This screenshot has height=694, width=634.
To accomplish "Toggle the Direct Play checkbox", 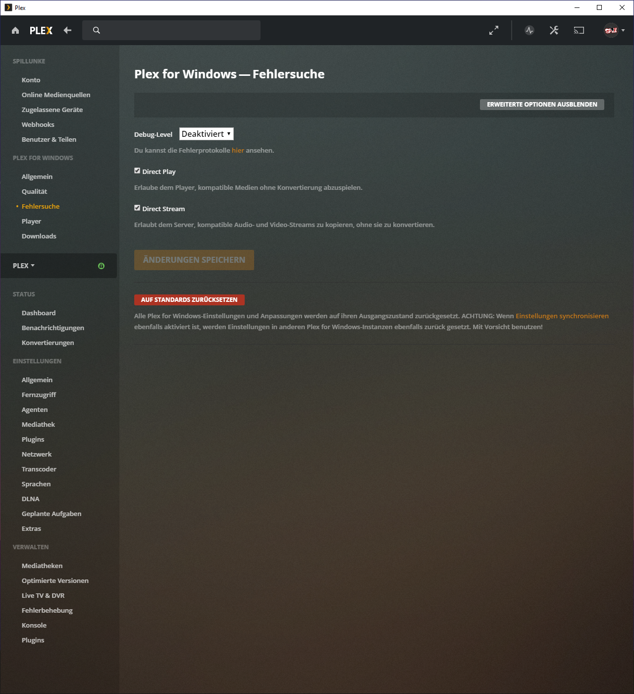I will (137, 171).
